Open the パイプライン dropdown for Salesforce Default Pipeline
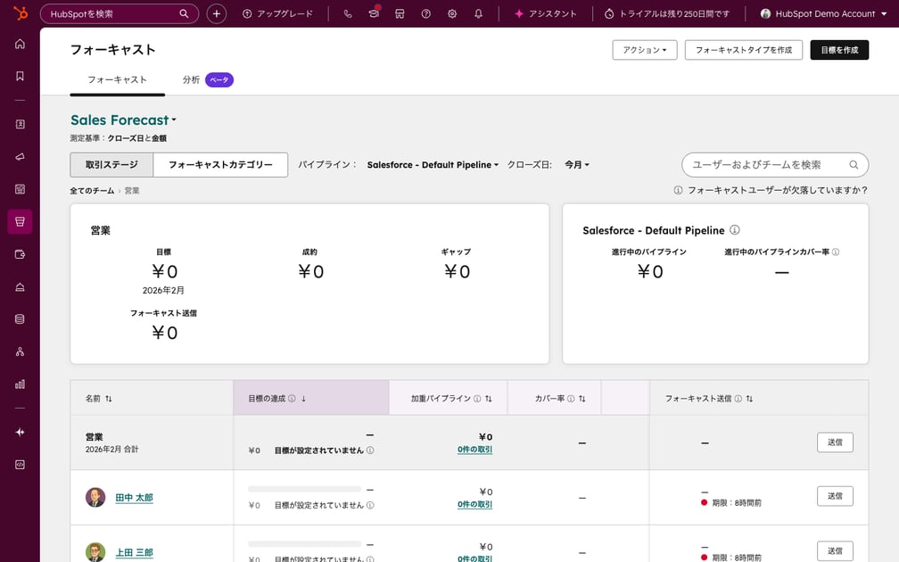Viewport: 899px width, 562px height. (x=431, y=164)
